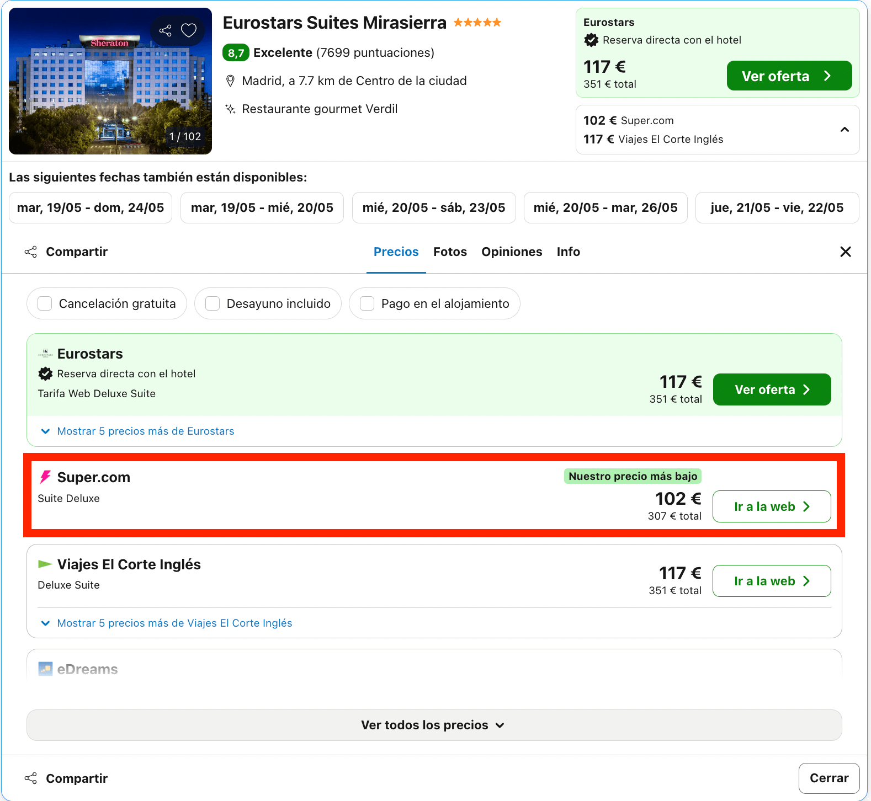871x801 pixels.
Task: Click the 8,7 rating badge
Action: click(236, 53)
